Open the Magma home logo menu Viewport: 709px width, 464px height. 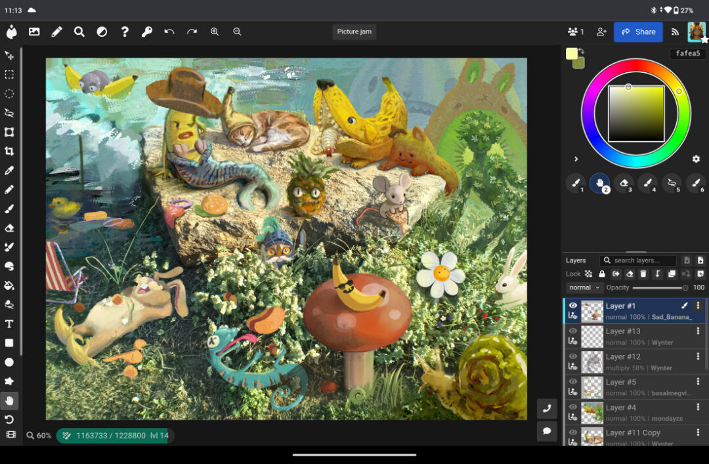(12, 32)
